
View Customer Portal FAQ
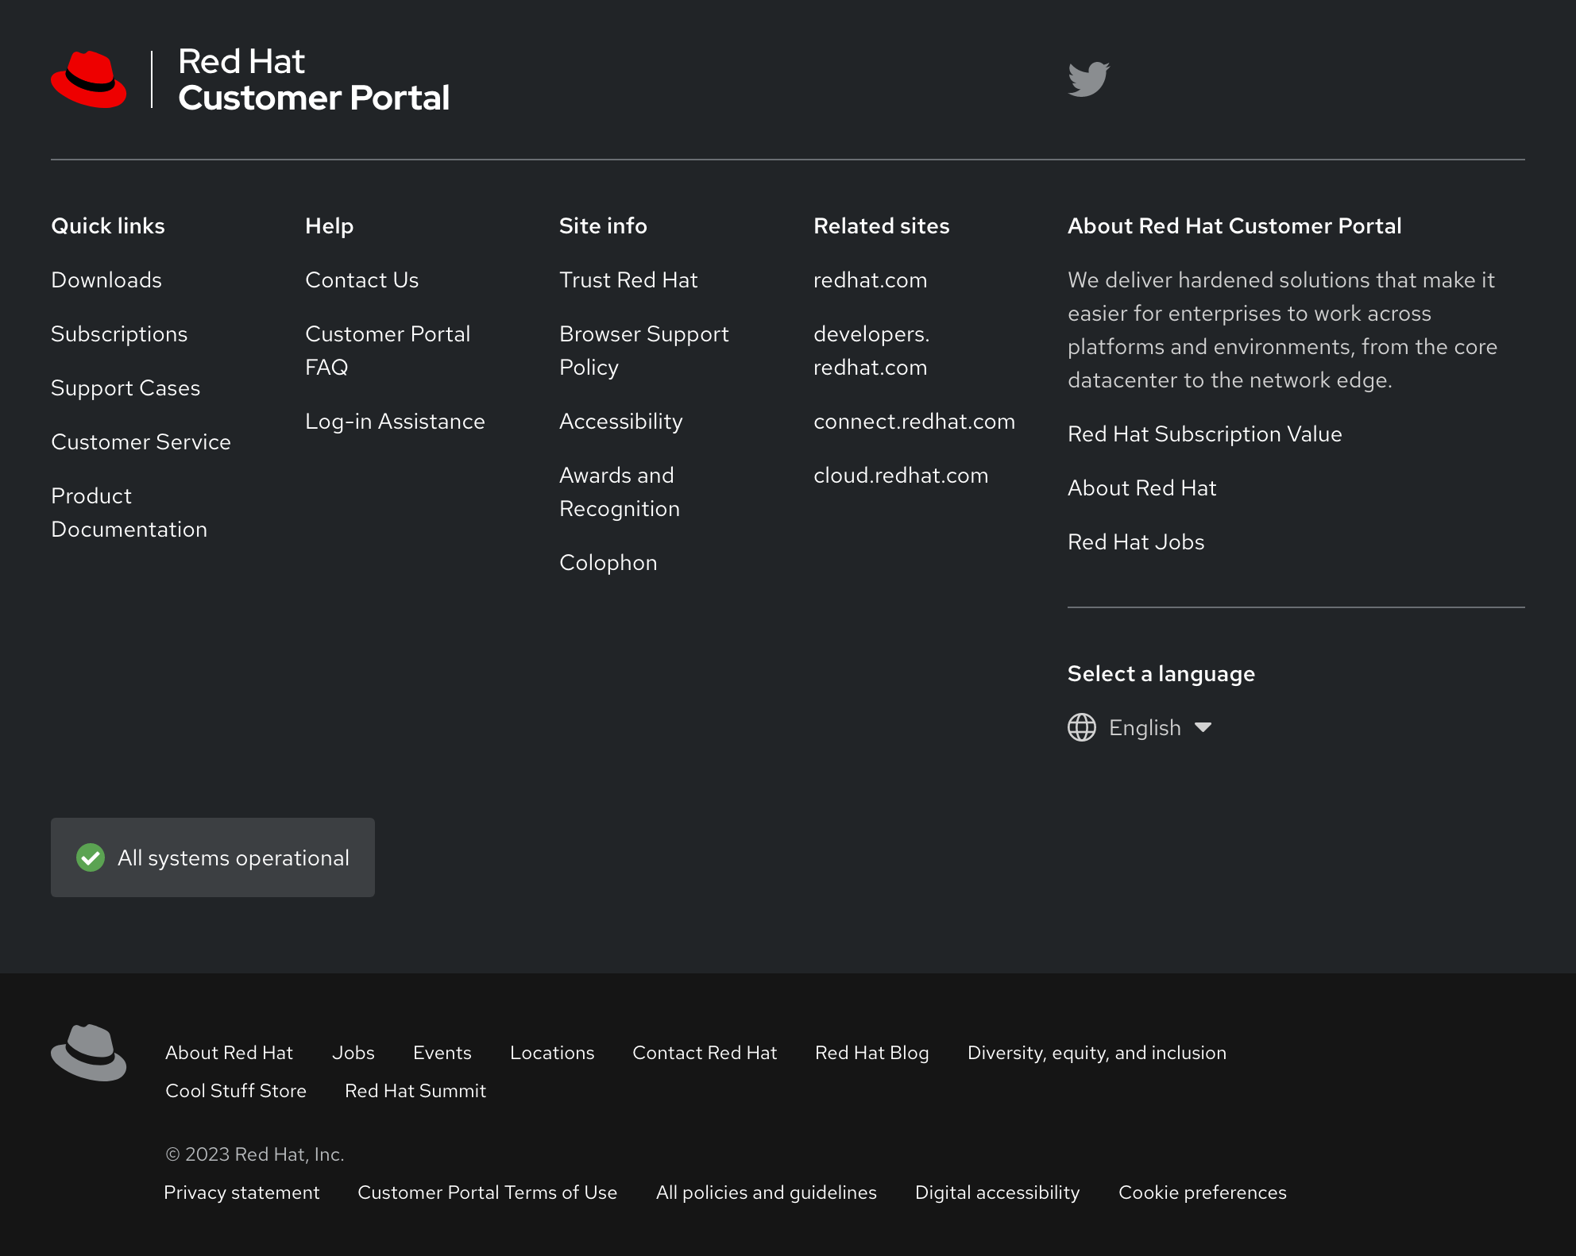click(388, 350)
